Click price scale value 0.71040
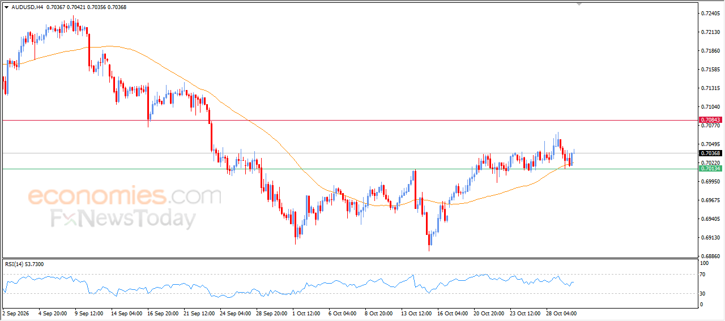725x321 pixels. coord(710,107)
